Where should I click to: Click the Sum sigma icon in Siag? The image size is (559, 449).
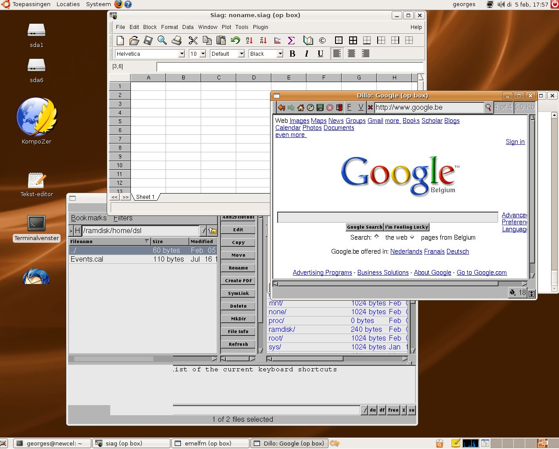[x=291, y=40]
